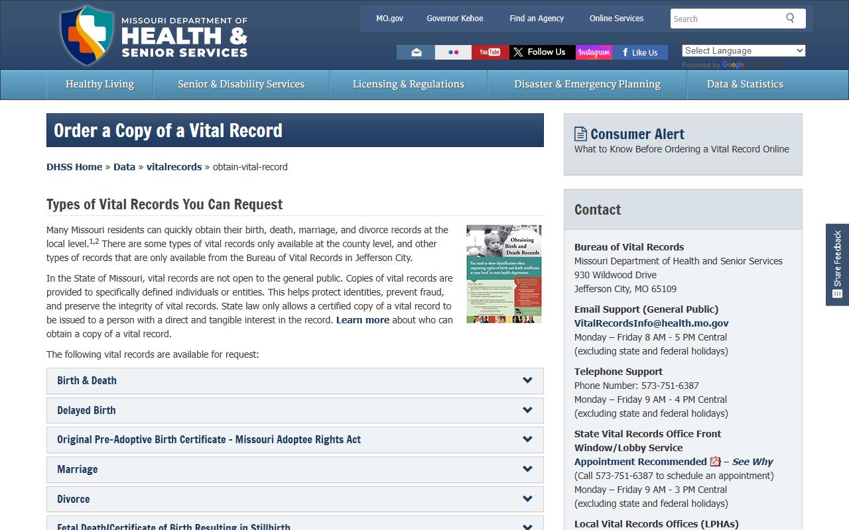849x530 pixels.
Task: Expand the Birth & Death section
Action: [295, 381]
